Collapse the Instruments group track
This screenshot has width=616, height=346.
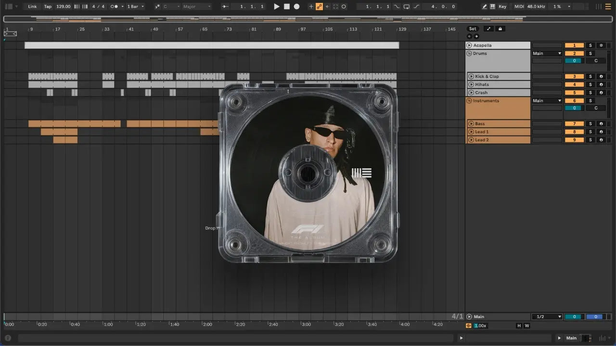point(469,101)
